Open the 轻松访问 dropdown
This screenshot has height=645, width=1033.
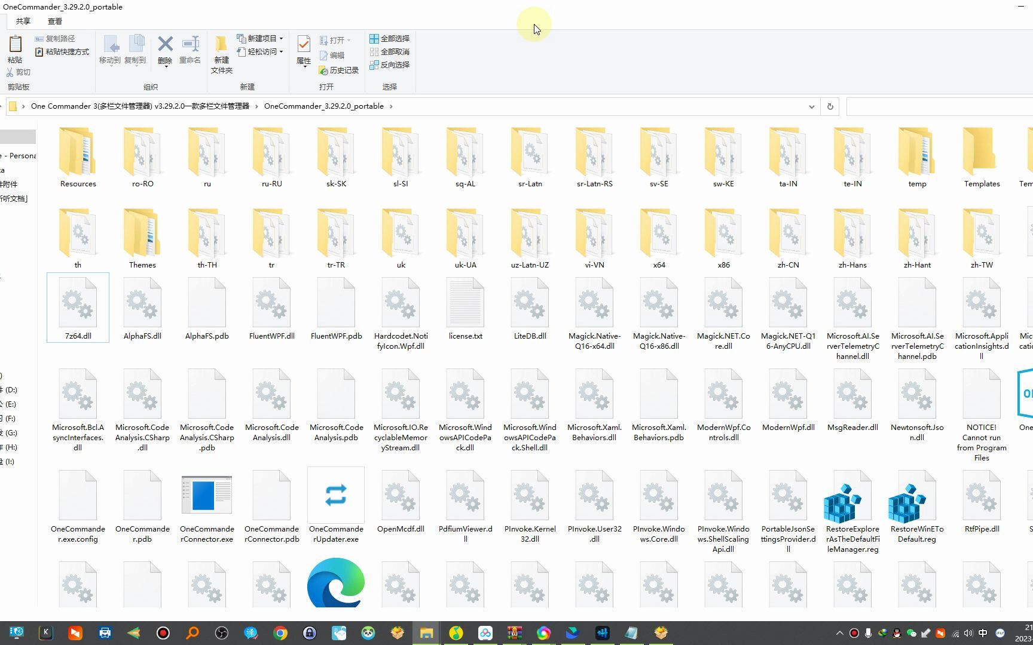point(260,52)
